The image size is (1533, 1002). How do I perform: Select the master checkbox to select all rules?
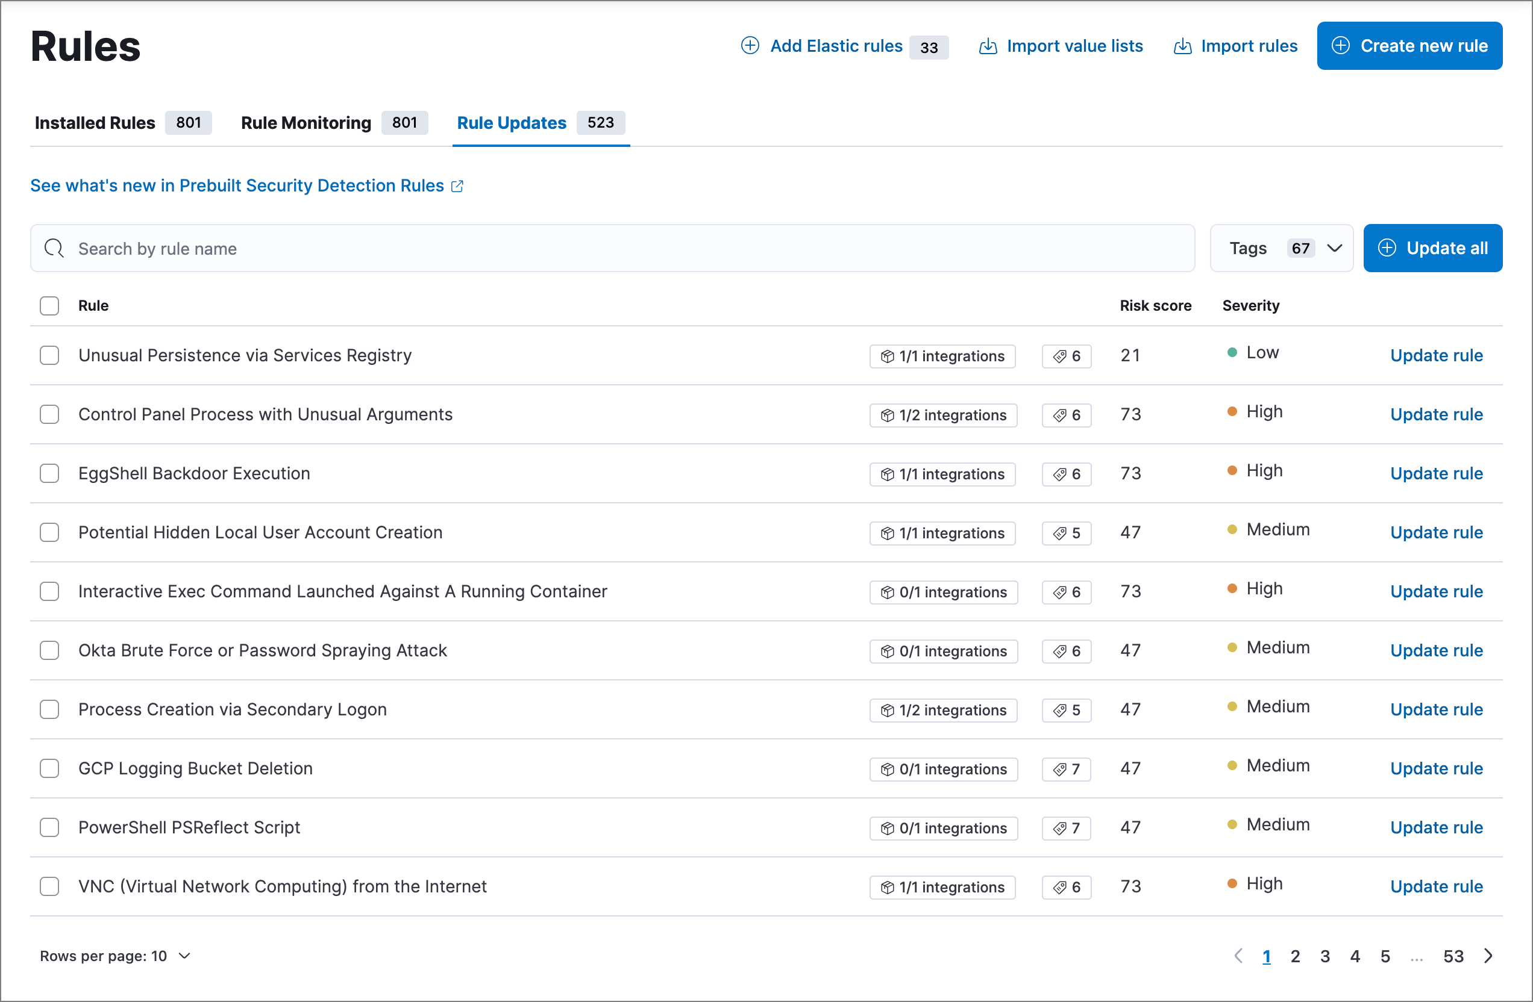point(51,305)
